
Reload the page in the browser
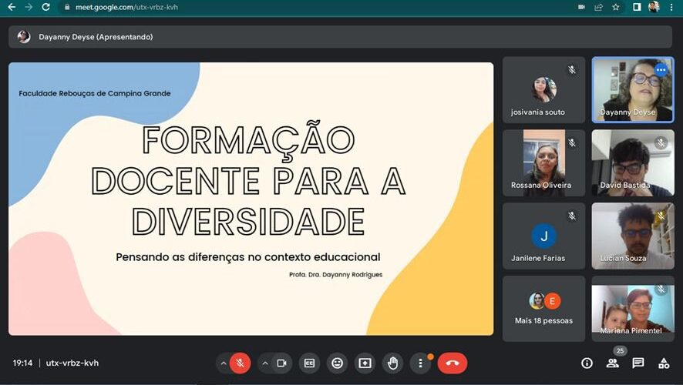pyautogui.click(x=45, y=7)
